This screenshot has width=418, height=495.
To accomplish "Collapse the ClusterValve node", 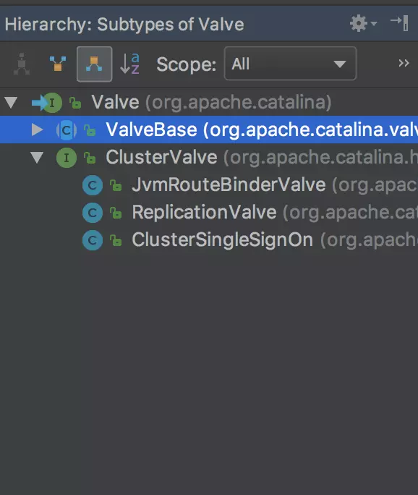I will point(37,157).
